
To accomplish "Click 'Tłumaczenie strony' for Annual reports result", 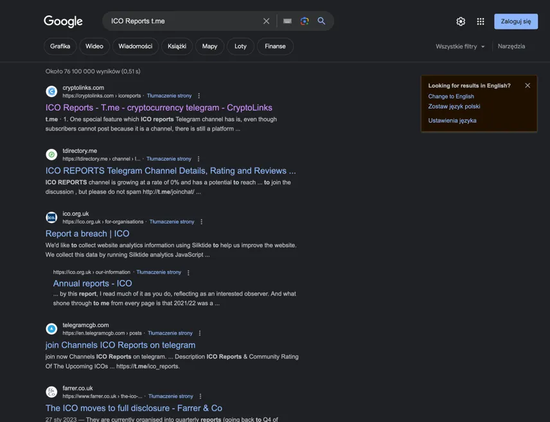I will pyautogui.click(x=159, y=272).
